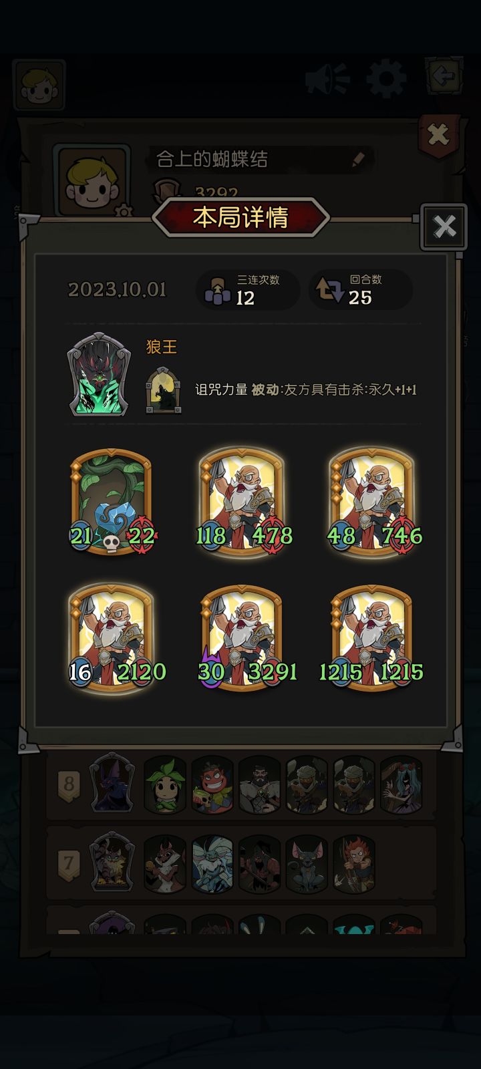The image size is (481, 1069).
Task: Open the rank 8 match hero portrait
Action: [112, 782]
